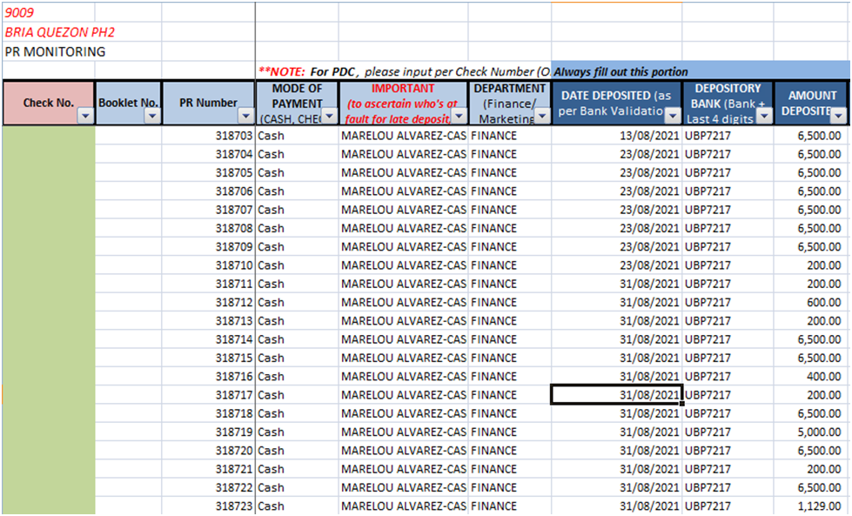This screenshot has height=516, width=852.
Task: Select the amount 1,129.00 cell
Action: point(810,506)
